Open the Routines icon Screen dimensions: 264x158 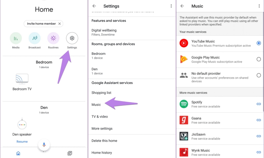pyautogui.click(x=53, y=38)
